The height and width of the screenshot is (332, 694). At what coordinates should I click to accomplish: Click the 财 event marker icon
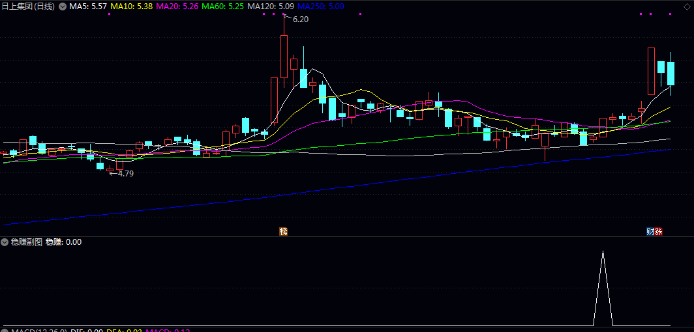[x=650, y=231]
